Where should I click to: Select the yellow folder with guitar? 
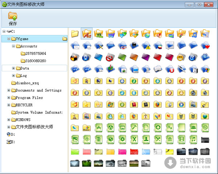point(205,104)
